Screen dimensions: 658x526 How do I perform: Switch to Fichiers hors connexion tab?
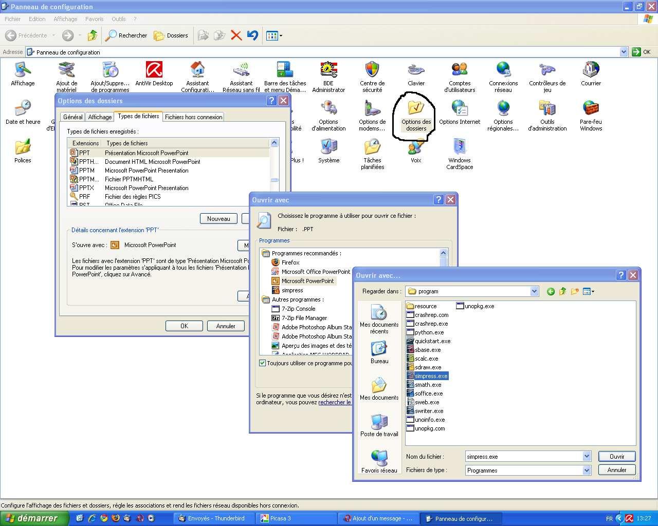click(x=193, y=117)
